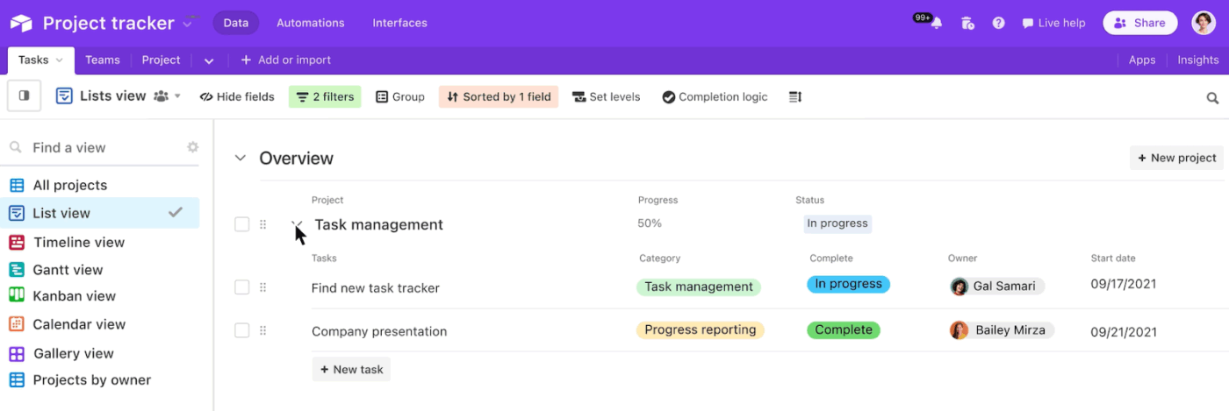Click Gal Samari's avatar chip
This screenshot has height=411, width=1229.
pyautogui.click(x=997, y=287)
